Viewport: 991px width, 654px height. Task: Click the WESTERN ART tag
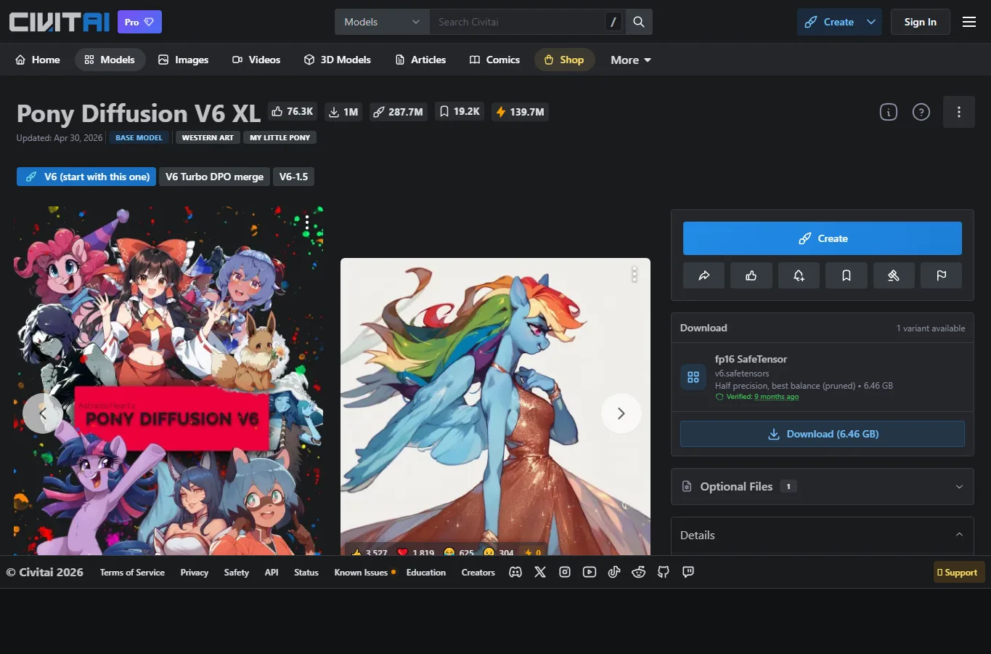click(x=208, y=137)
